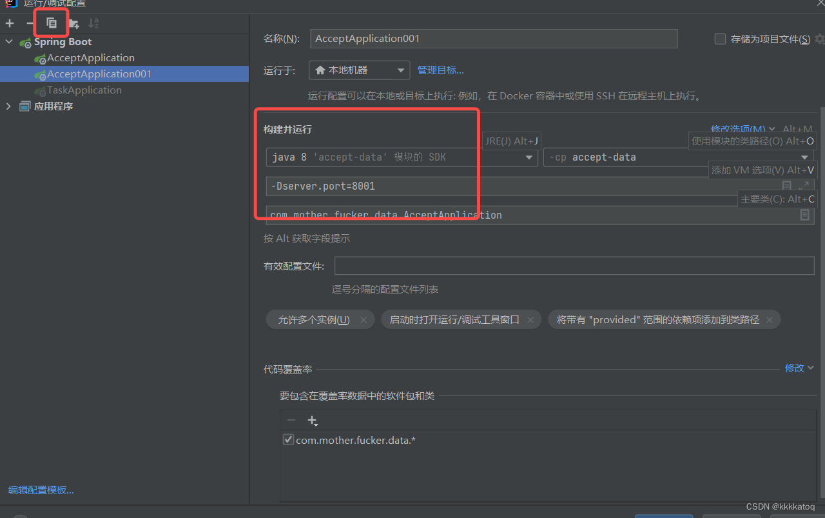Dismiss the 允许多个实例(U) option tag
Screen dimensions: 825x518
pos(364,319)
